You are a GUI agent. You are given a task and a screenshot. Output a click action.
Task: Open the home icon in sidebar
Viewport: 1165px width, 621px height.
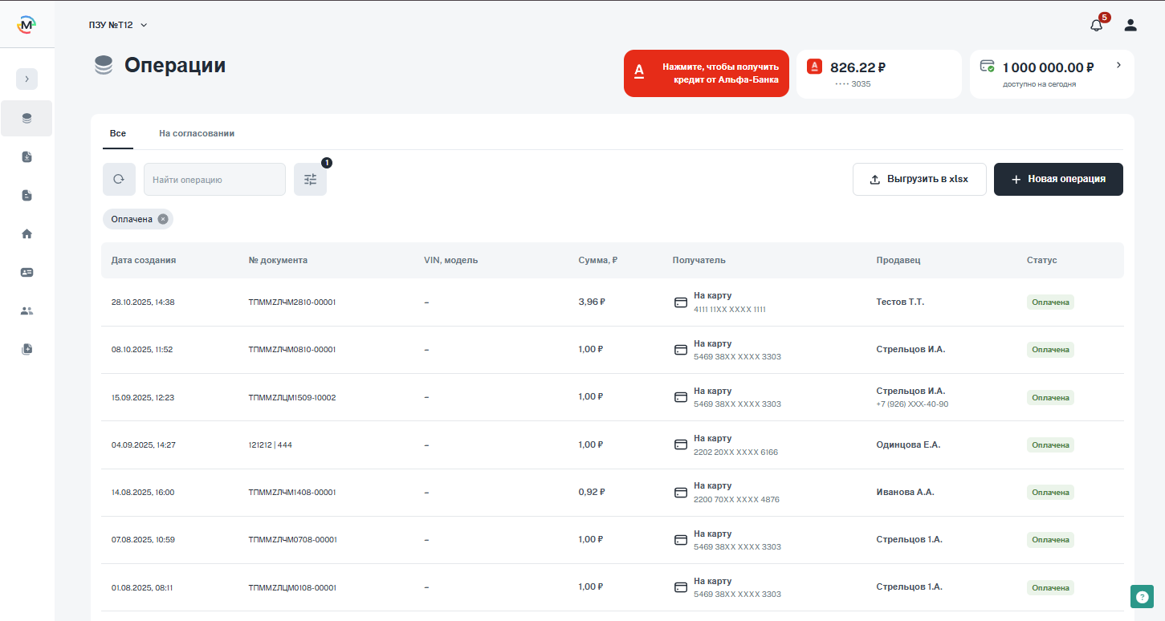click(26, 233)
